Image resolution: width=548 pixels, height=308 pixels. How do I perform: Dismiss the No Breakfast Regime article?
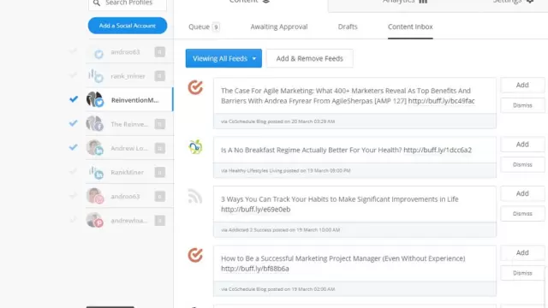tap(522, 164)
